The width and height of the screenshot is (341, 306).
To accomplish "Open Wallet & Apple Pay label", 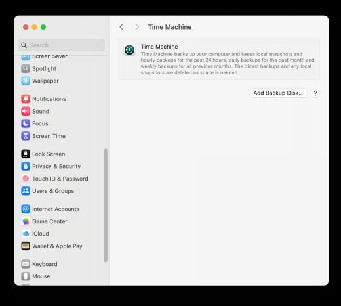I will (x=57, y=246).
